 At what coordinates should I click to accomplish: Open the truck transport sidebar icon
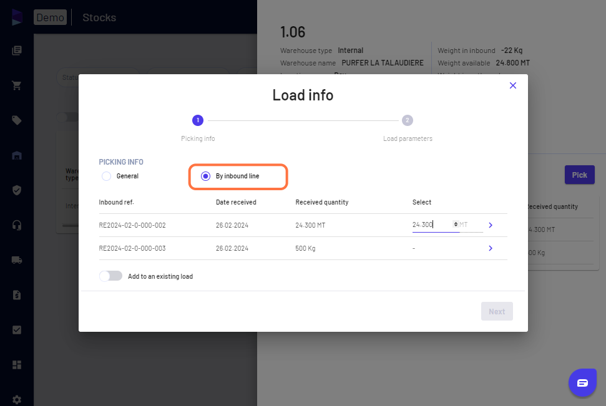[17, 260]
